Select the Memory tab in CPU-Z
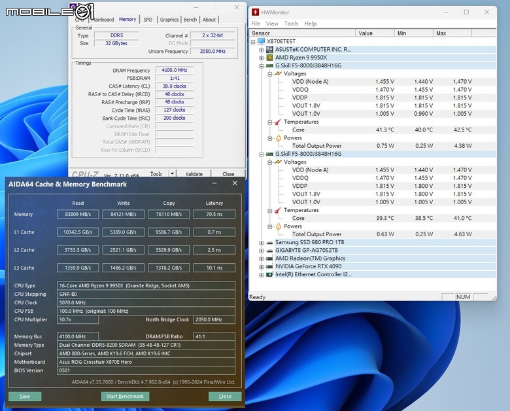The image size is (510, 411). point(127,19)
